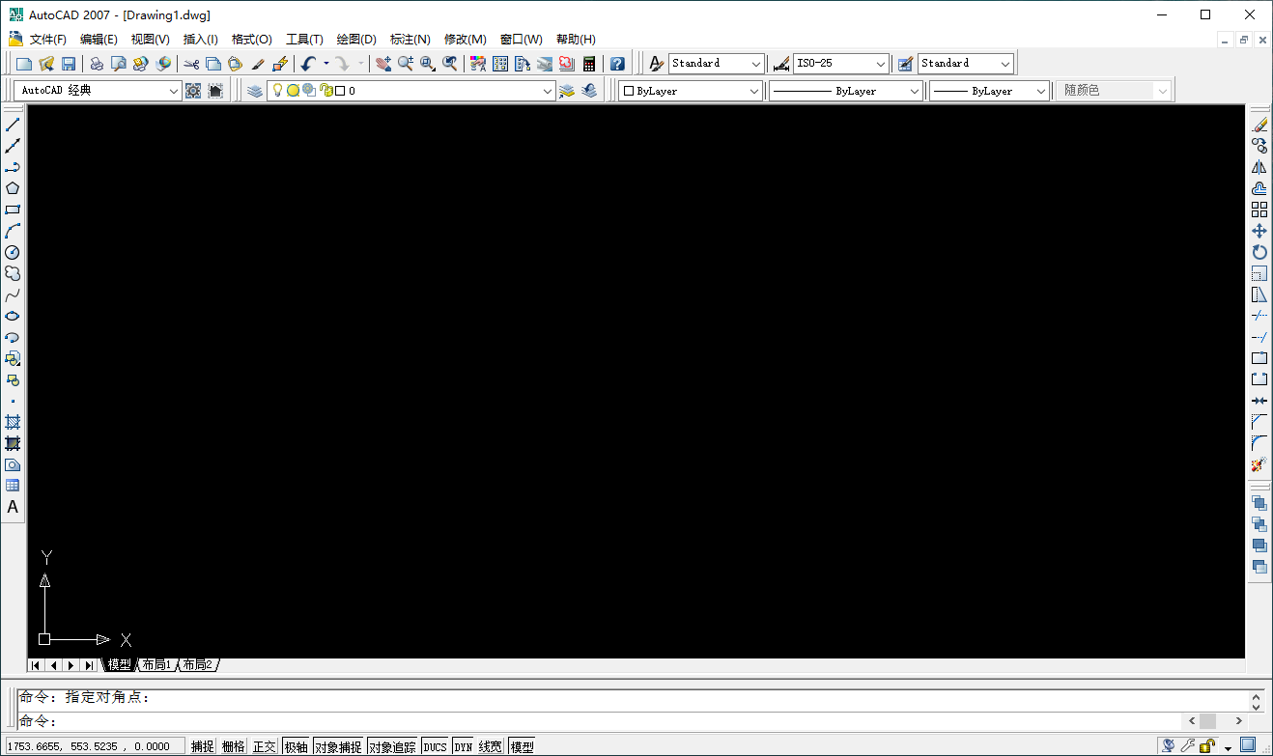
Task: Click the Save toolbar button
Action: [x=68, y=63]
